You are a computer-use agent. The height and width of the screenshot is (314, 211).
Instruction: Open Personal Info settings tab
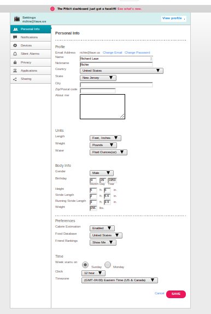click(31, 29)
